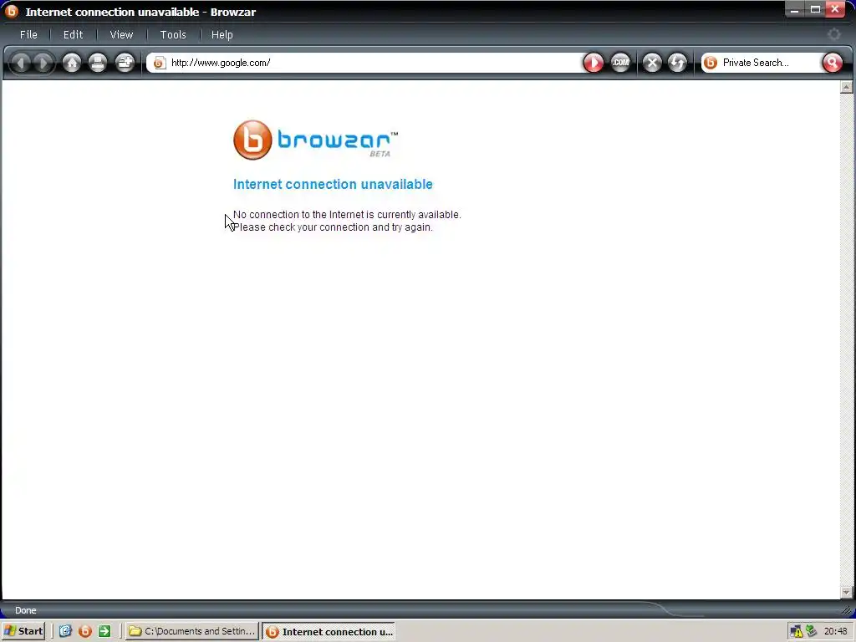Click the add favorites toolbar icon
The height and width of the screenshot is (642, 856).
coord(125,63)
